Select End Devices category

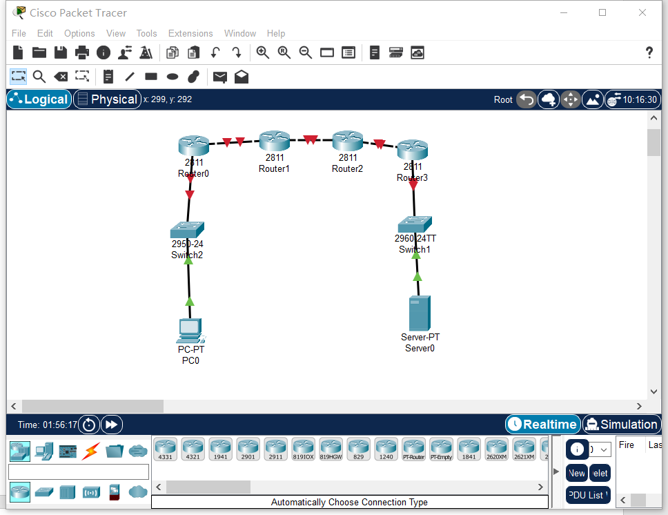coord(44,451)
